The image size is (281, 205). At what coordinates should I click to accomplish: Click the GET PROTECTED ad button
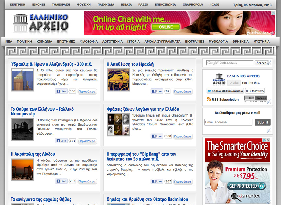click(246, 186)
